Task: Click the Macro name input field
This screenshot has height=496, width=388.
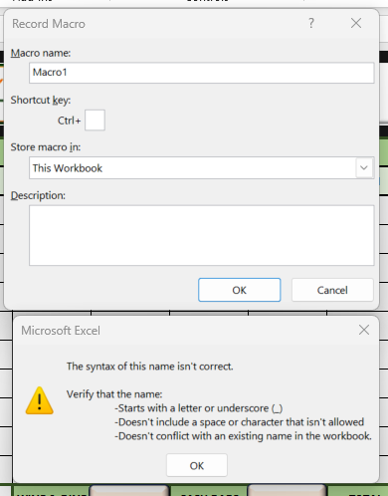Action: (x=202, y=73)
